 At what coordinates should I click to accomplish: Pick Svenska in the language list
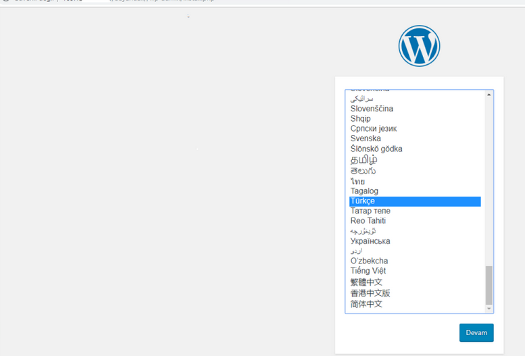point(415,138)
